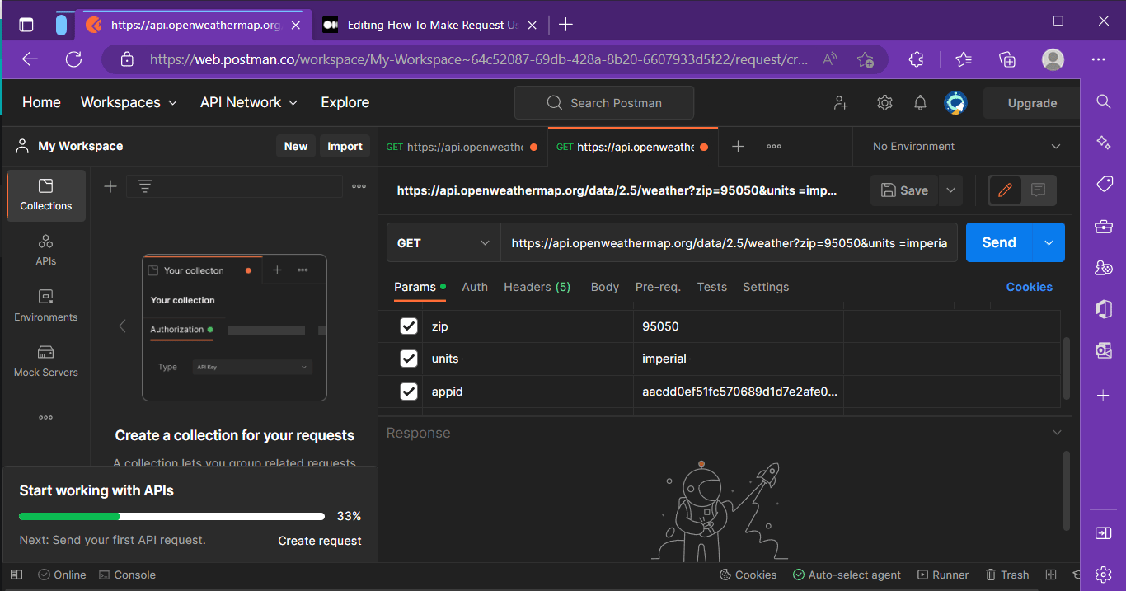The height and width of the screenshot is (591, 1126).
Task: Open Trash from the status bar
Action: [1006, 575]
